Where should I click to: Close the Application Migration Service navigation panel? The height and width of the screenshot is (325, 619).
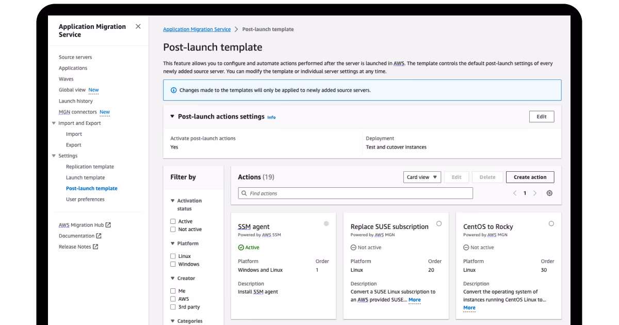138,26
